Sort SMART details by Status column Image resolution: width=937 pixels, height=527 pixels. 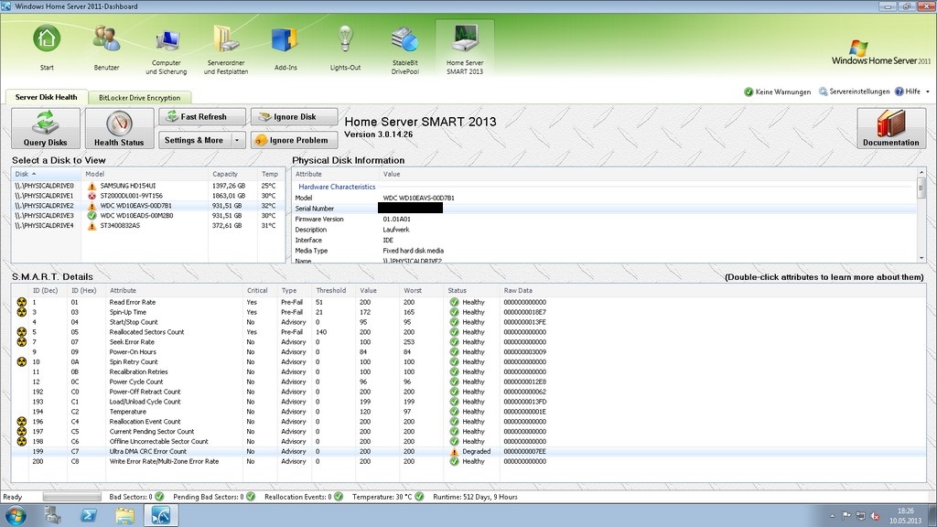[471, 290]
